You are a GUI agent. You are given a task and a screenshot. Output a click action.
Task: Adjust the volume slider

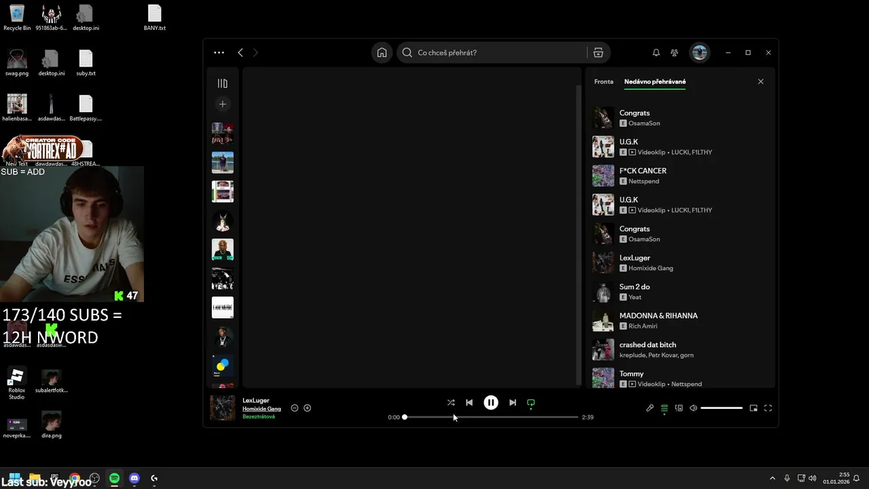tap(722, 408)
